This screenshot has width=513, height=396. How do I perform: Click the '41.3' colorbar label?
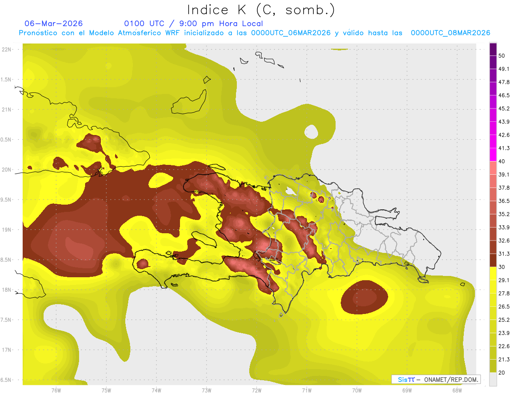[x=504, y=148]
